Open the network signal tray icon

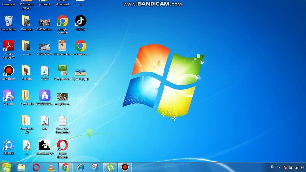coord(296,168)
